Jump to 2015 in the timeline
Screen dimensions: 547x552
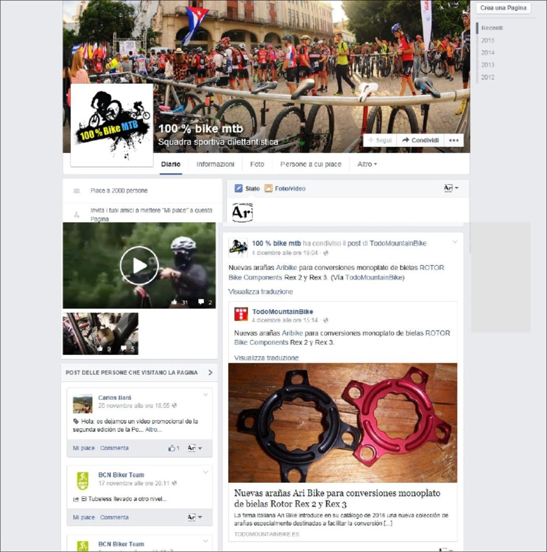(x=487, y=40)
